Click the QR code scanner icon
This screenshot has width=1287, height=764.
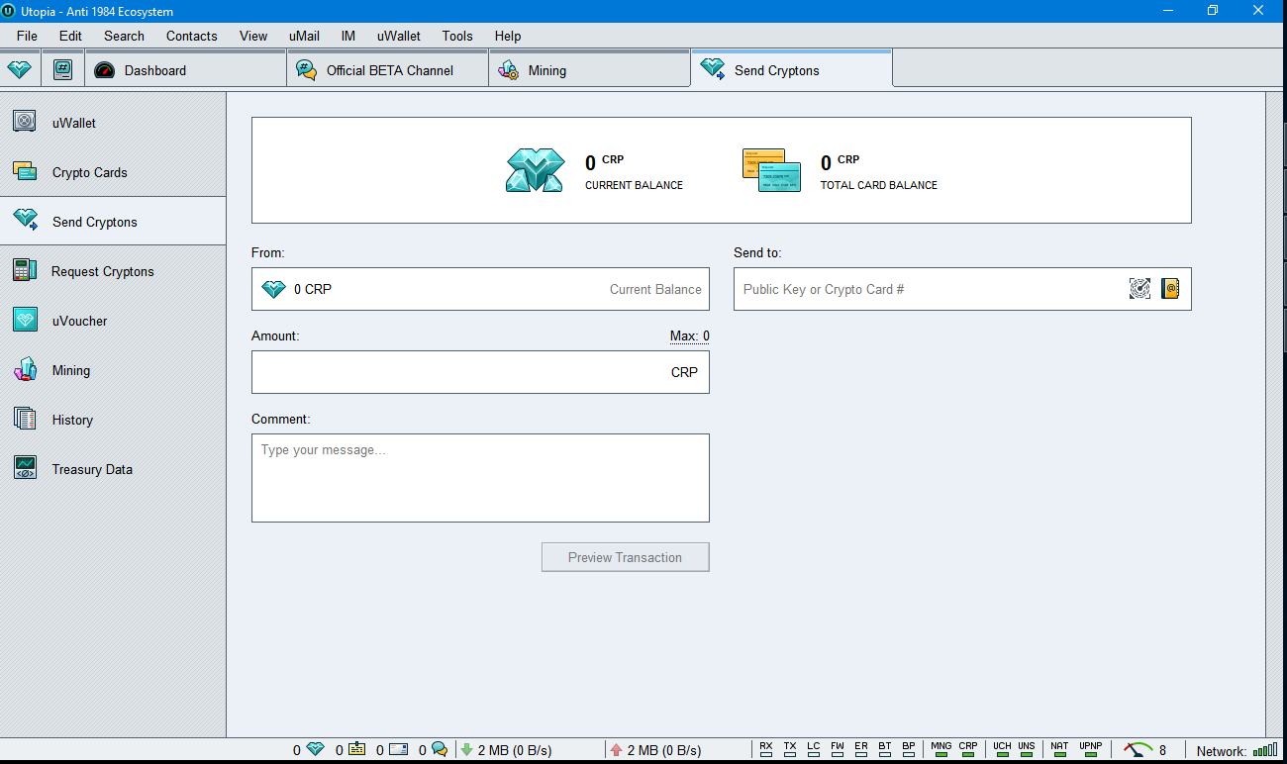1139,289
